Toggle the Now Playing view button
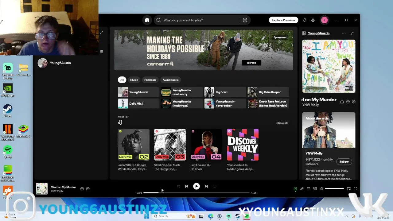Image resolution: width=393 pixels, height=221 pixels. (295, 189)
